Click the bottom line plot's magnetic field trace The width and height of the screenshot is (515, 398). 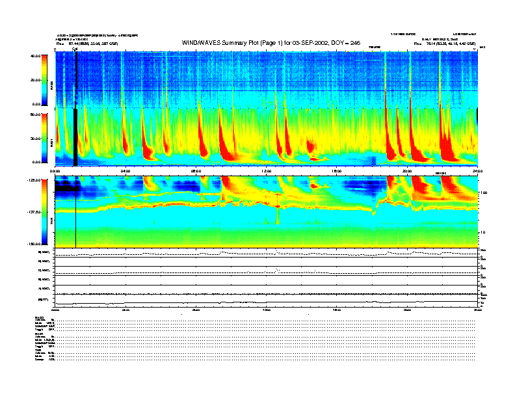coord(267,302)
